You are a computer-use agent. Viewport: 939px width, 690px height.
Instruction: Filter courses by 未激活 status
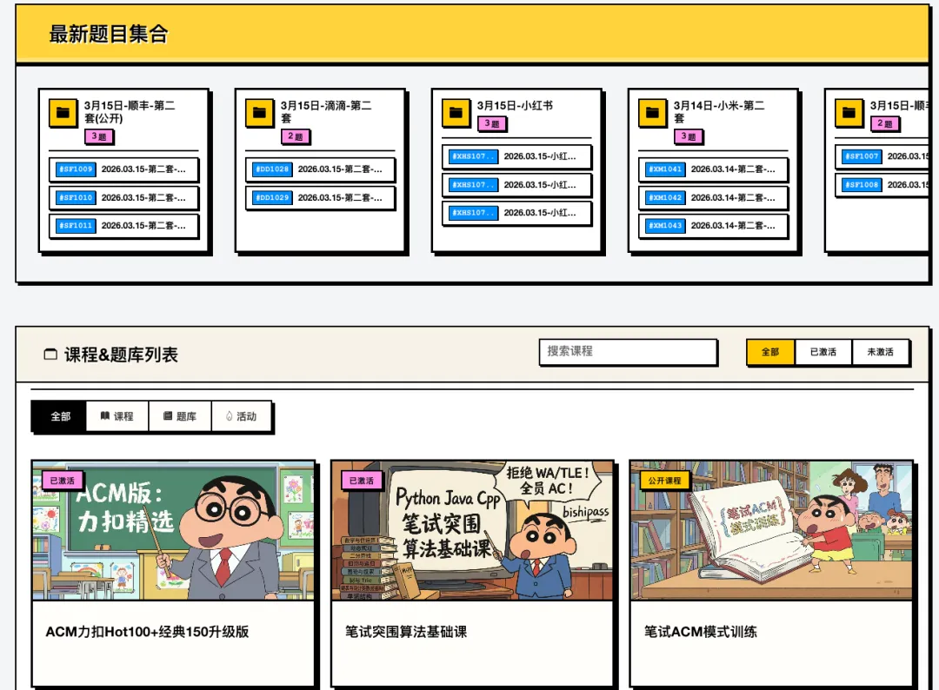(x=880, y=352)
